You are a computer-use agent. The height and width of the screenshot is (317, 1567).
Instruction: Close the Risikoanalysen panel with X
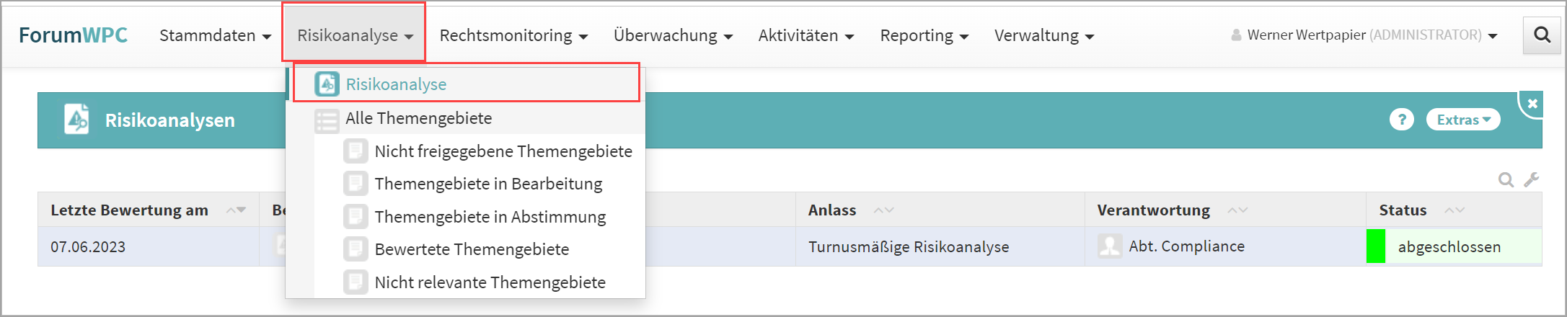point(1532,104)
